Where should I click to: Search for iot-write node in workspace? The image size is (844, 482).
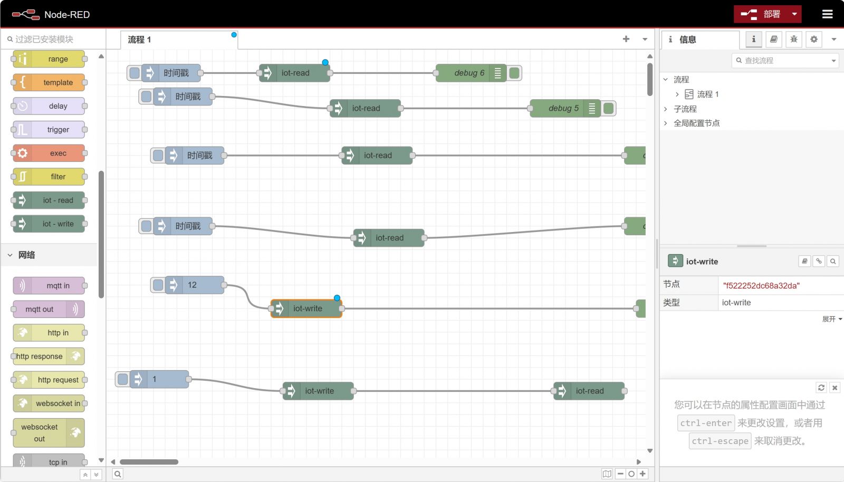click(833, 261)
